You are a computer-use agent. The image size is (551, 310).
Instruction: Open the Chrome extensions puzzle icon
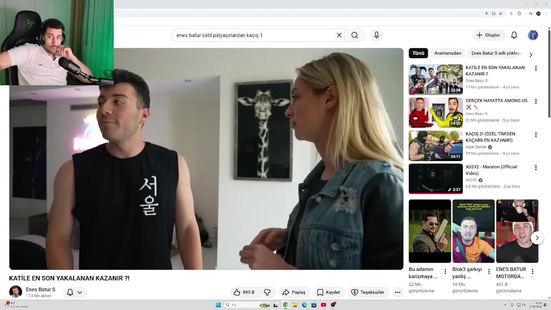pos(519,13)
